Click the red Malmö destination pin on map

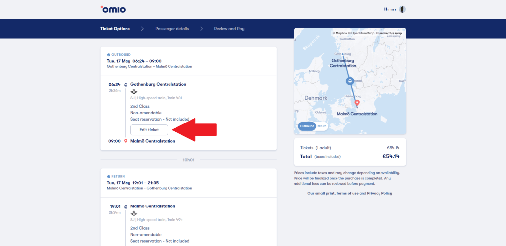(x=357, y=103)
